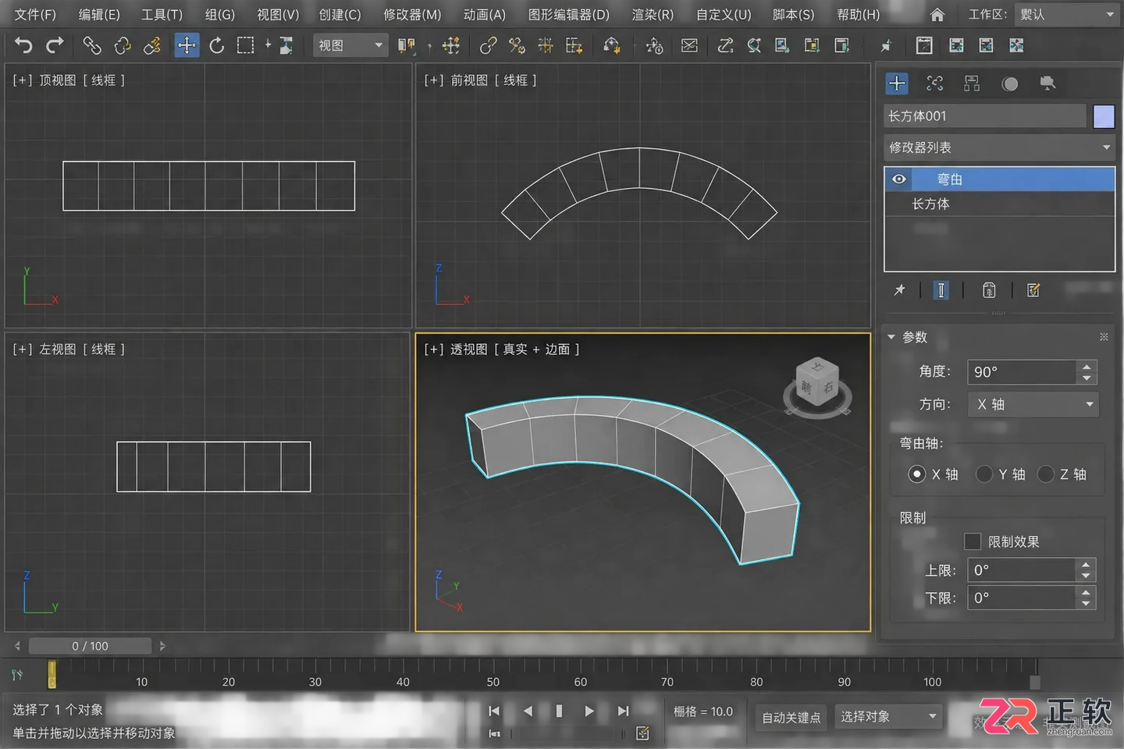Toggle Show End Result stack icon
This screenshot has width=1124, height=749.
[941, 290]
